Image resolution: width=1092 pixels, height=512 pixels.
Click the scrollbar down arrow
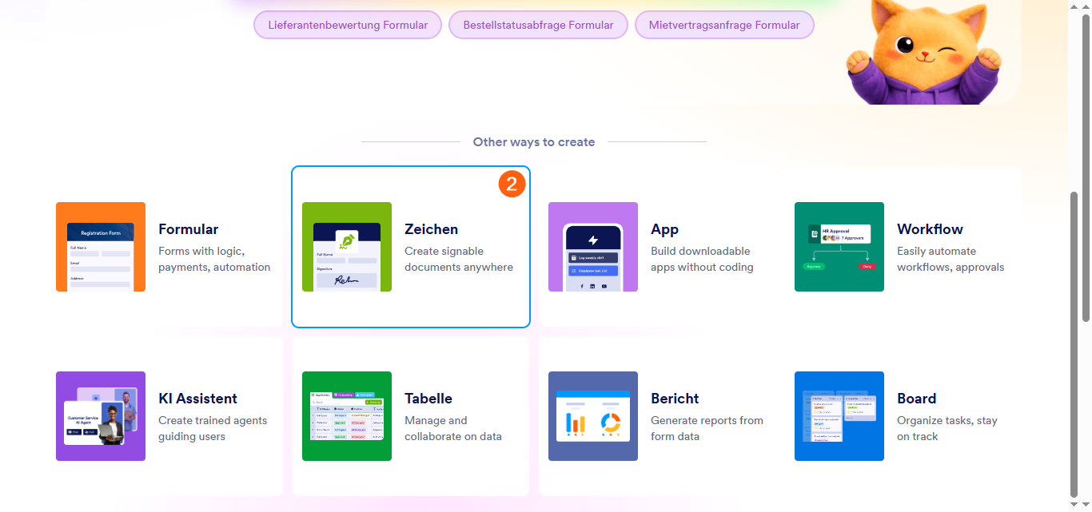(1085, 504)
